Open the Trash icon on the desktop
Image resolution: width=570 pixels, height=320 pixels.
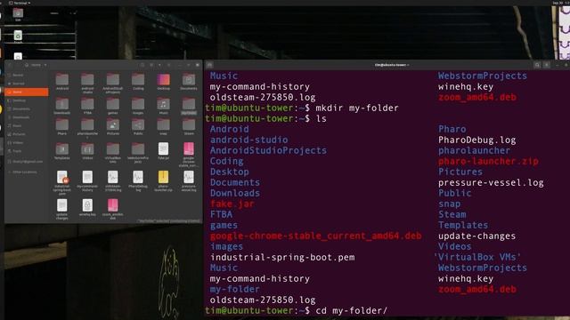coord(18,36)
